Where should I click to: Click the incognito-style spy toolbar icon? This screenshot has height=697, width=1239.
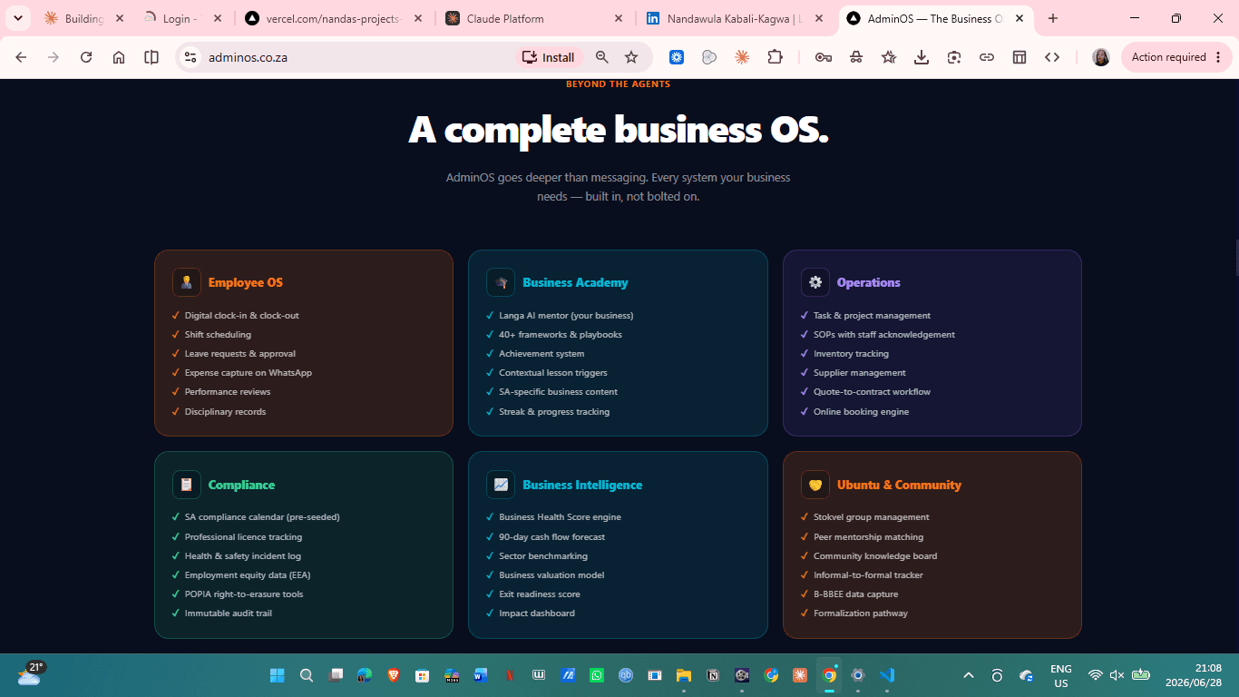tap(856, 57)
